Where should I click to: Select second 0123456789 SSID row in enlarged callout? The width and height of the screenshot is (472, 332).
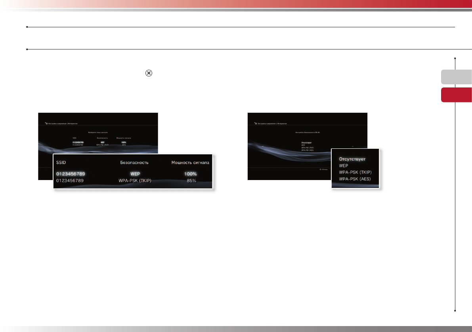click(71, 181)
